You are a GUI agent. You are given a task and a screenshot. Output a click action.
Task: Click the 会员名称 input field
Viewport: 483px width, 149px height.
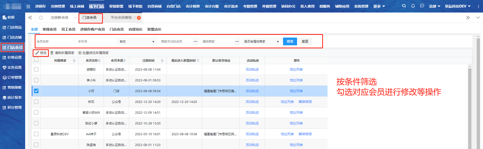click(55, 42)
